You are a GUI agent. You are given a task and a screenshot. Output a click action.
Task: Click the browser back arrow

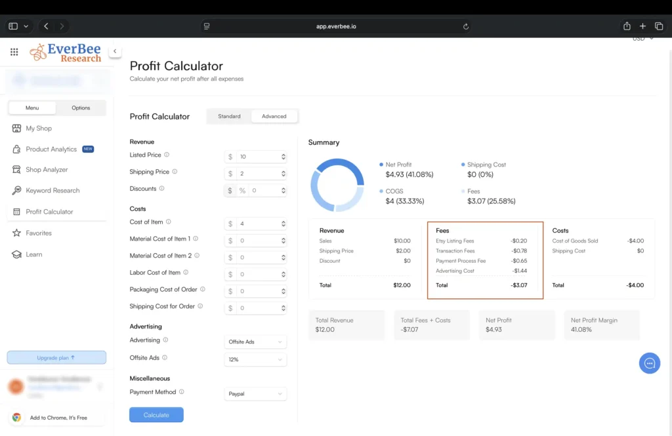click(46, 26)
